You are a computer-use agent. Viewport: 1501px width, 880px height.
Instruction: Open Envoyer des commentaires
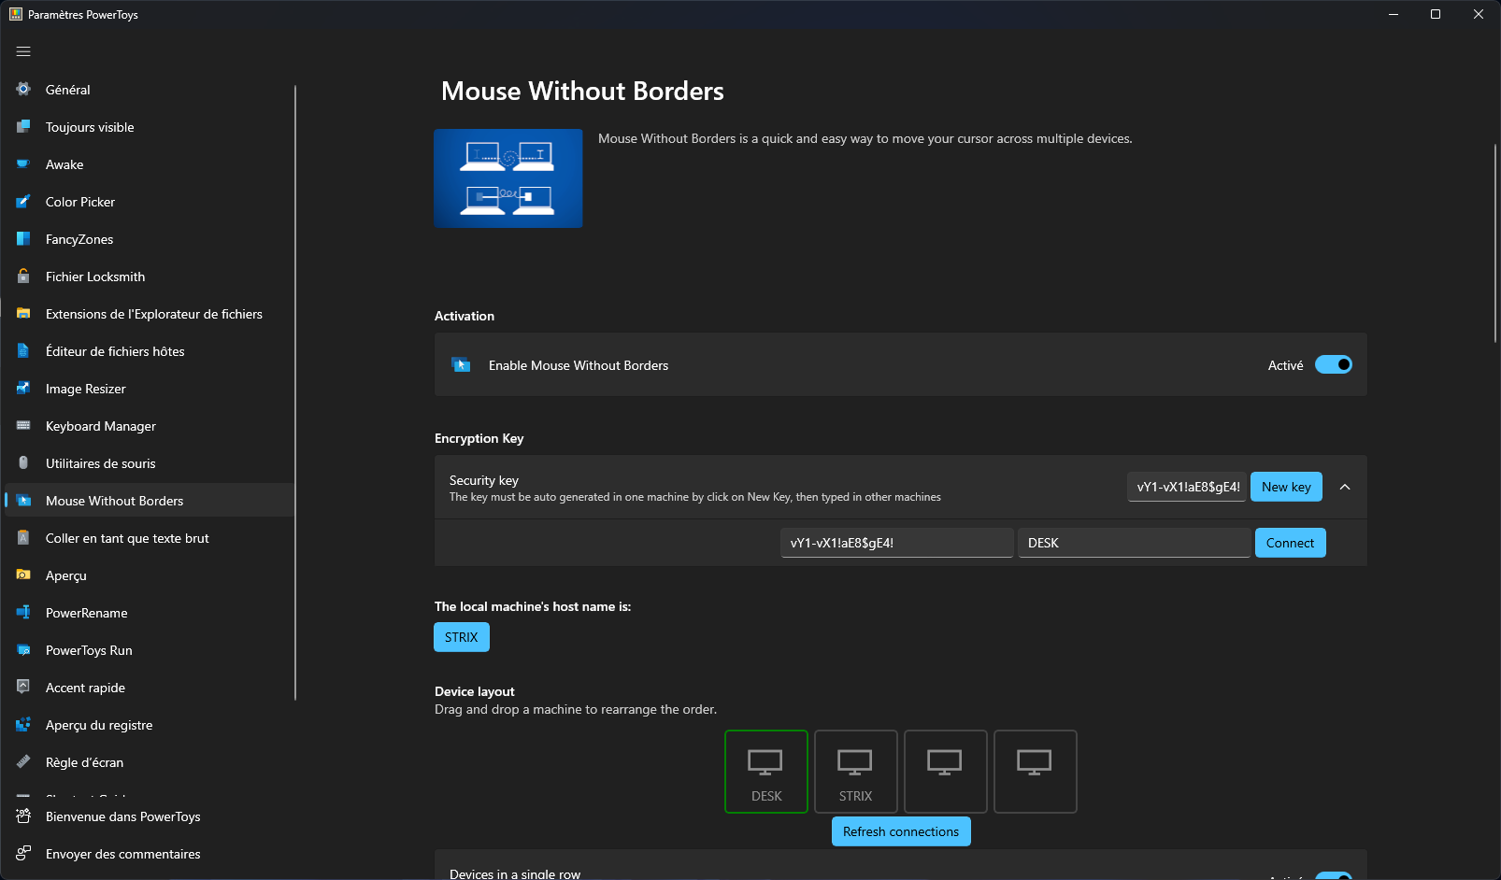[x=150, y=854]
